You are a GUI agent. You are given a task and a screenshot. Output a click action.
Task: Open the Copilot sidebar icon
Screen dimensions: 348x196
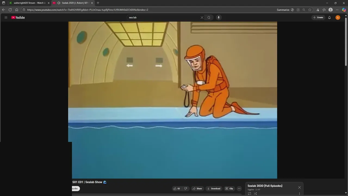(344, 10)
